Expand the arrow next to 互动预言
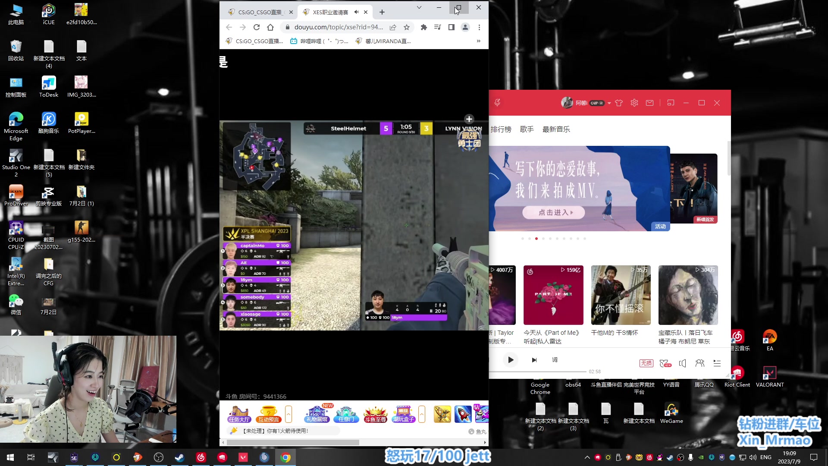828x466 pixels. [x=289, y=414]
